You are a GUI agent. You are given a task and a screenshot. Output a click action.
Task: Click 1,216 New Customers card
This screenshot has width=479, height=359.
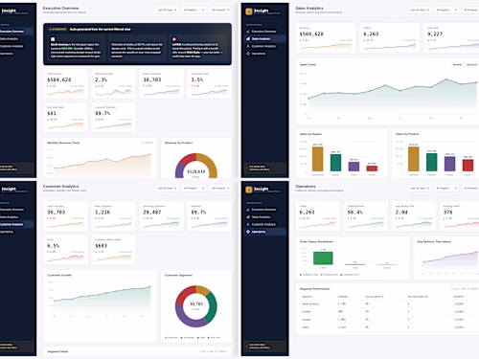point(113,216)
